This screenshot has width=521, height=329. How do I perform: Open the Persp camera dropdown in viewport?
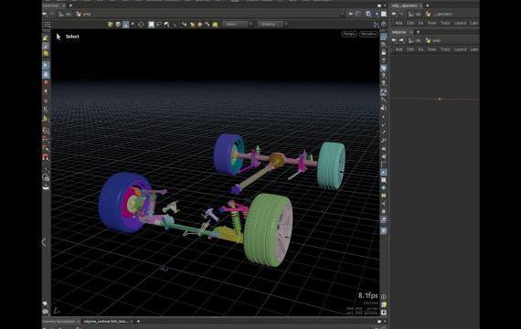tap(349, 34)
